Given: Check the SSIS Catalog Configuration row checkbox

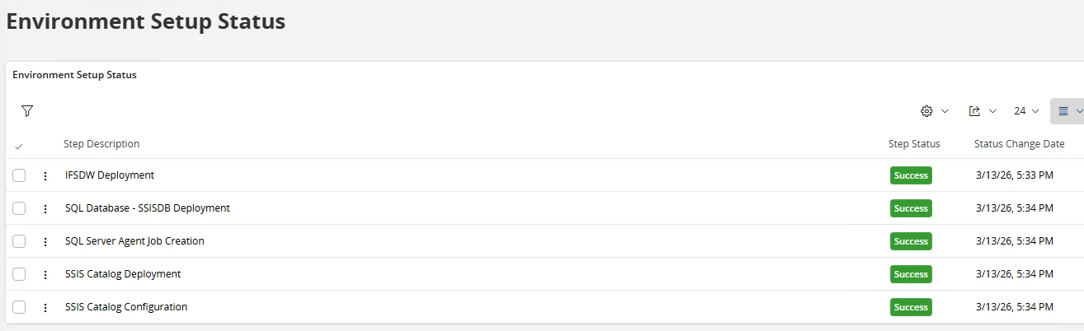Looking at the screenshot, I should [x=19, y=307].
